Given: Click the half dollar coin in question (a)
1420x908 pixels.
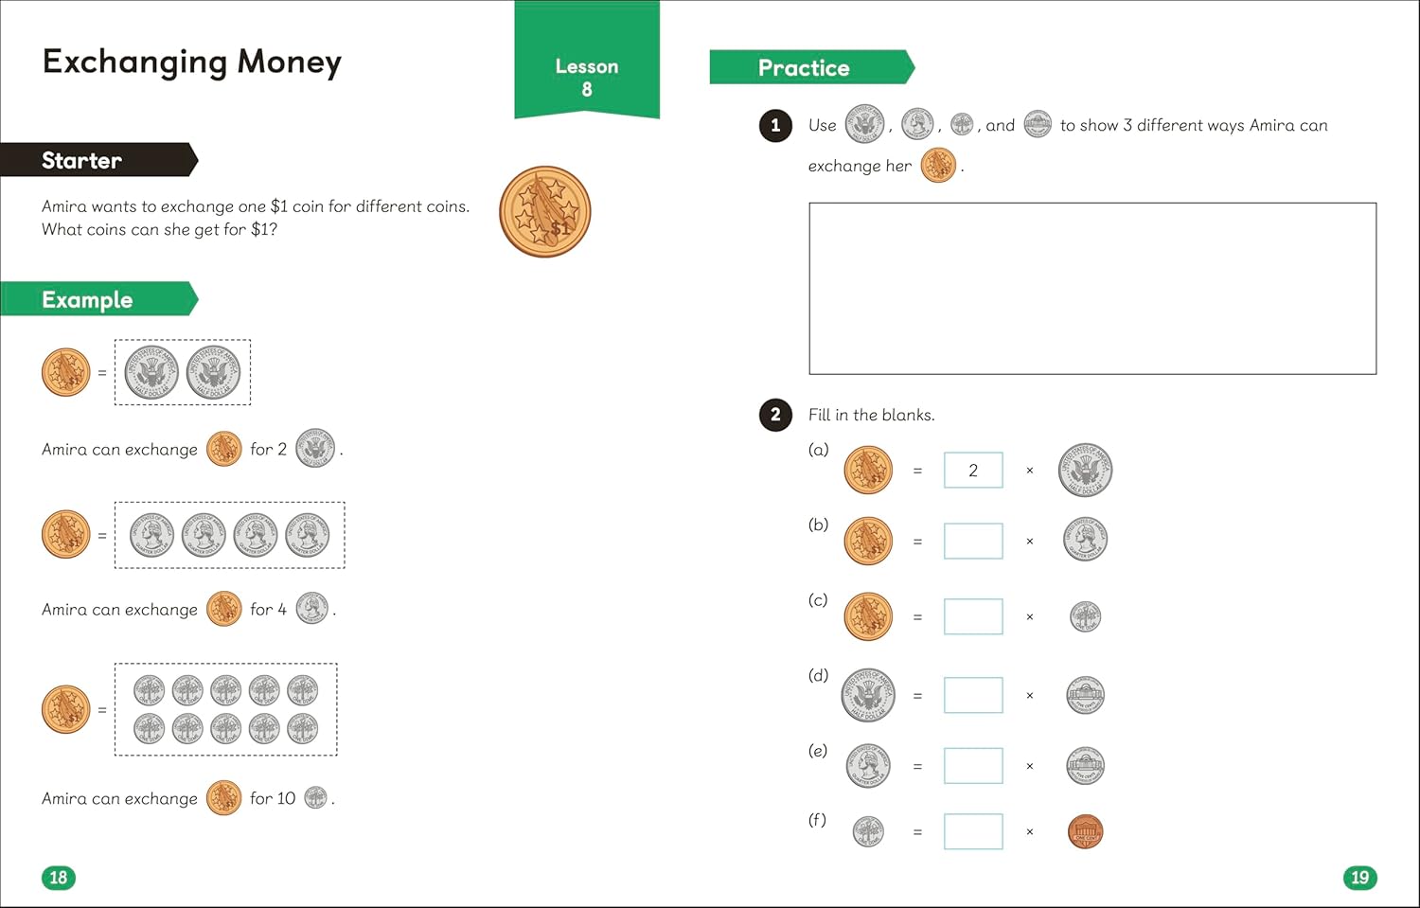Looking at the screenshot, I should (x=1085, y=470).
